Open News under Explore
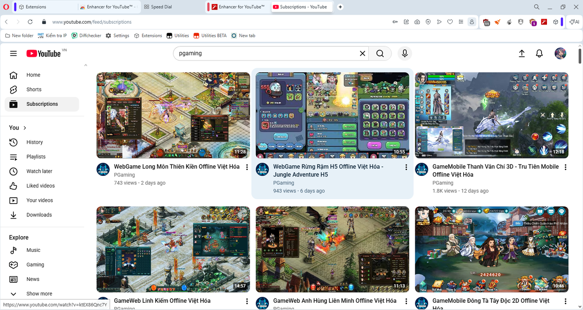 tap(41, 280)
